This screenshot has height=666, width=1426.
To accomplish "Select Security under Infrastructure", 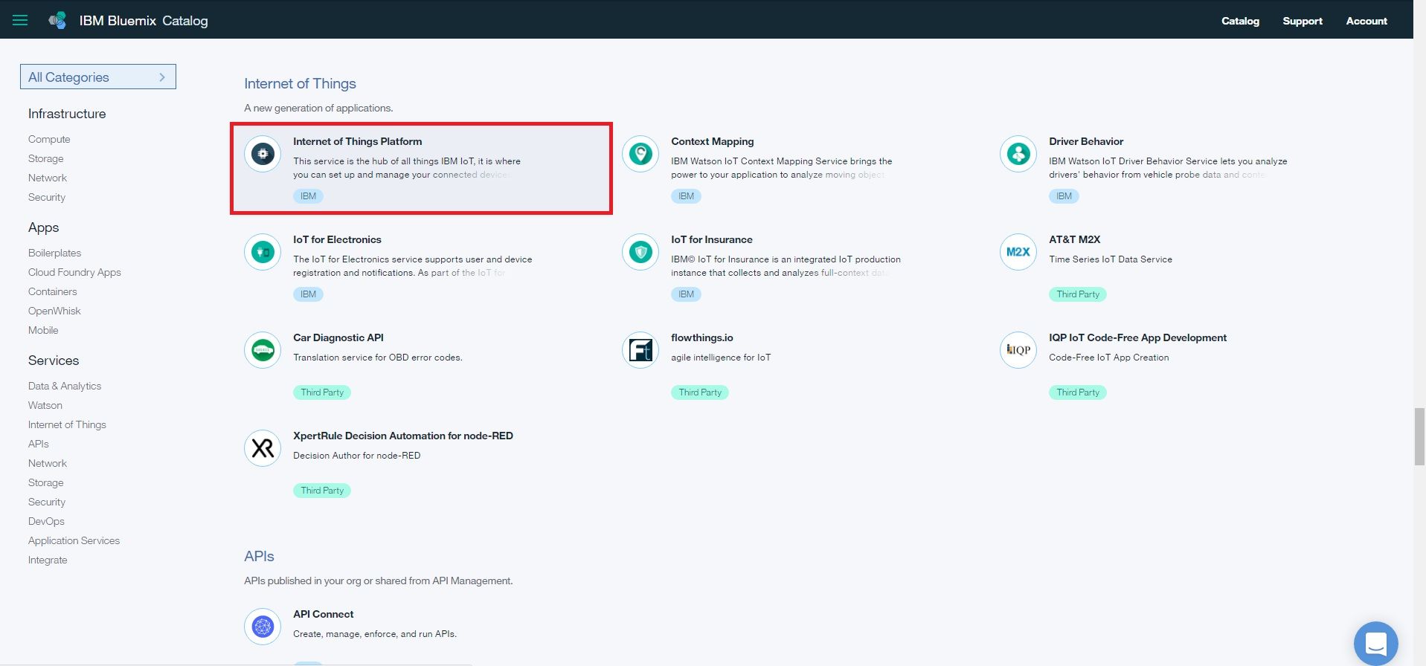I will tap(47, 197).
